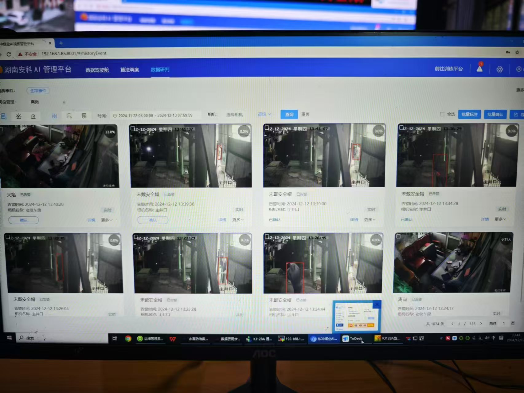Image resolution: width=524 pixels, height=393 pixels.
Task: Open the alert warning notification icon
Action: (x=479, y=69)
